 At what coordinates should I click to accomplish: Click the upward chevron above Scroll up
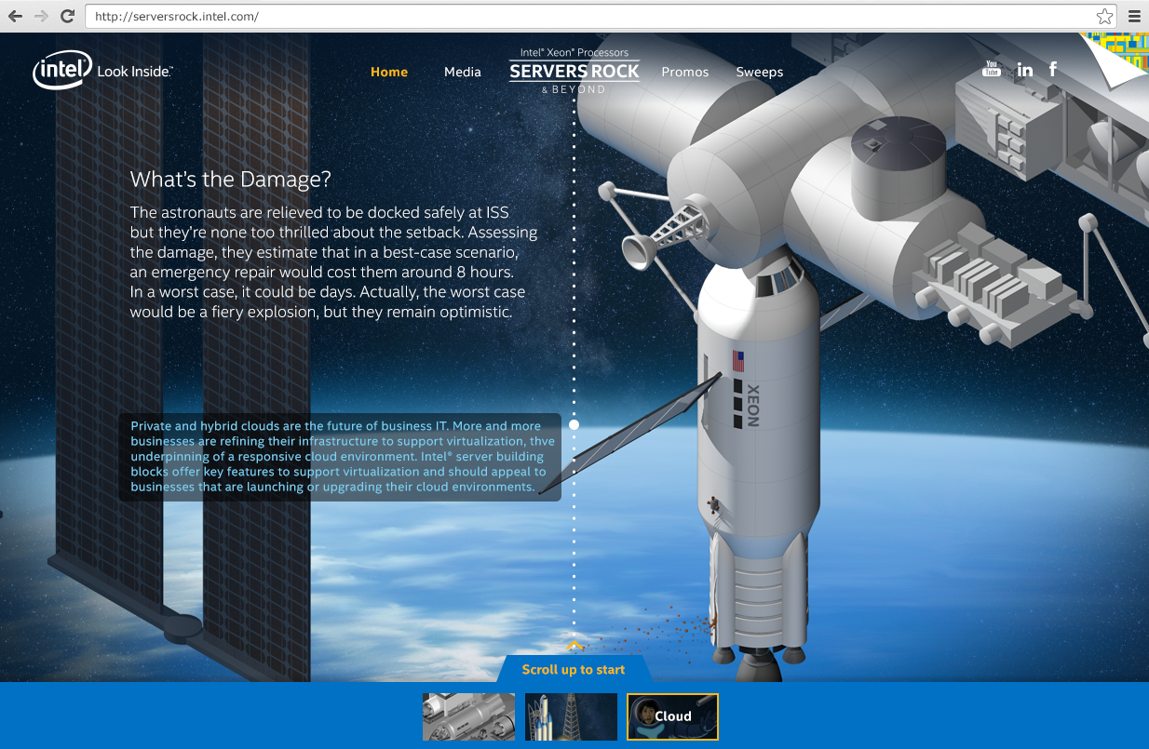(574, 645)
